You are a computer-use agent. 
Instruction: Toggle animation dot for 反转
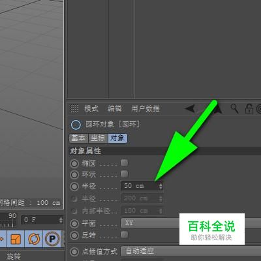pyautogui.click(x=74, y=236)
